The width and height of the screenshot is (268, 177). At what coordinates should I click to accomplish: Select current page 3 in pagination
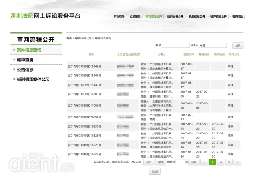[212, 162]
